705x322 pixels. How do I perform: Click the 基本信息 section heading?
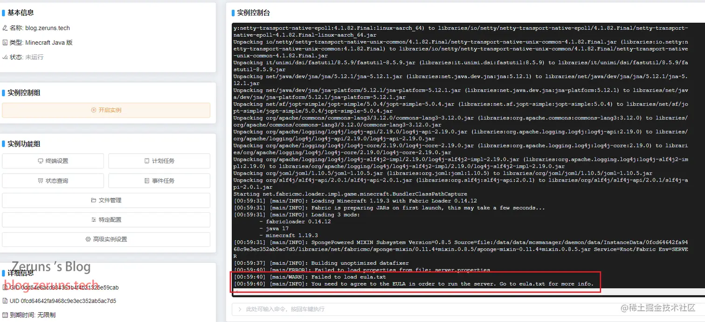[21, 13]
